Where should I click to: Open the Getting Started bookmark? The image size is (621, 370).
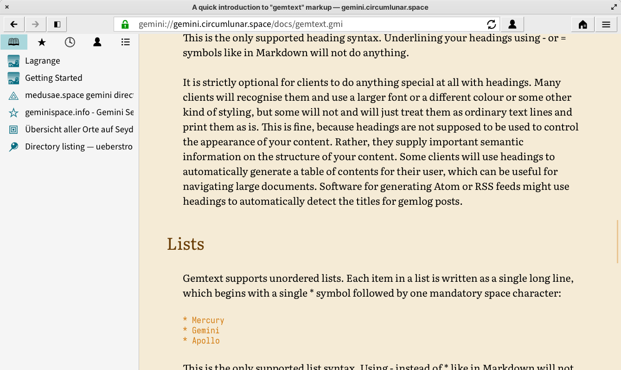point(70,78)
